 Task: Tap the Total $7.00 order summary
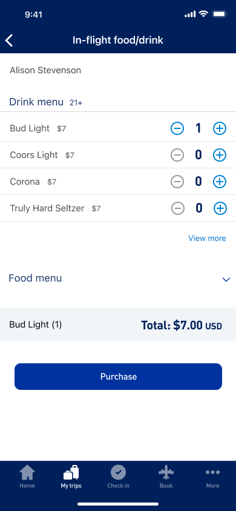(x=182, y=325)
